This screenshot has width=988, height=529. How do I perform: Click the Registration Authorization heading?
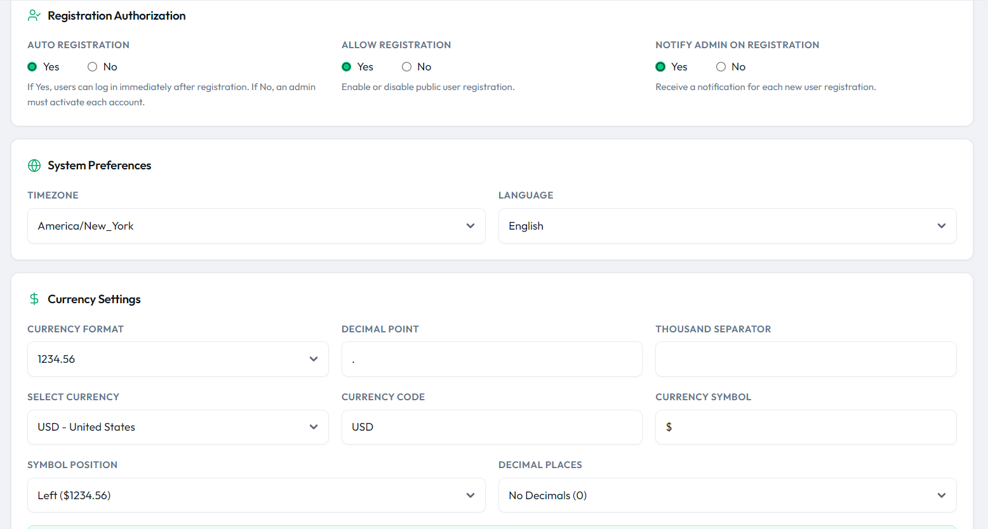point(117,16)
